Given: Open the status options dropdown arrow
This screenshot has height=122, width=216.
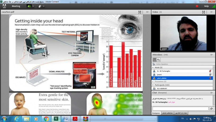Looking at the screenshot, I should (x=44, y=6).
